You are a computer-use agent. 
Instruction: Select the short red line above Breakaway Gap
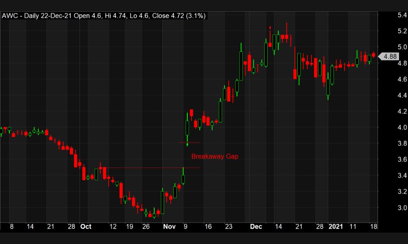pyautogui.click(x=189, y=142)
